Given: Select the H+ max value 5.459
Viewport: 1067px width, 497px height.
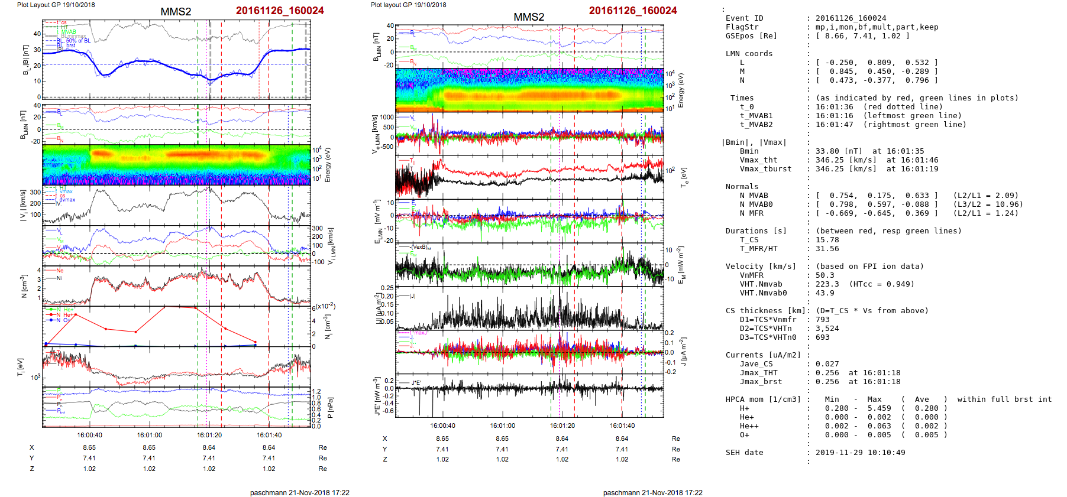Looking at the screenshot, I should click(880, 408).
